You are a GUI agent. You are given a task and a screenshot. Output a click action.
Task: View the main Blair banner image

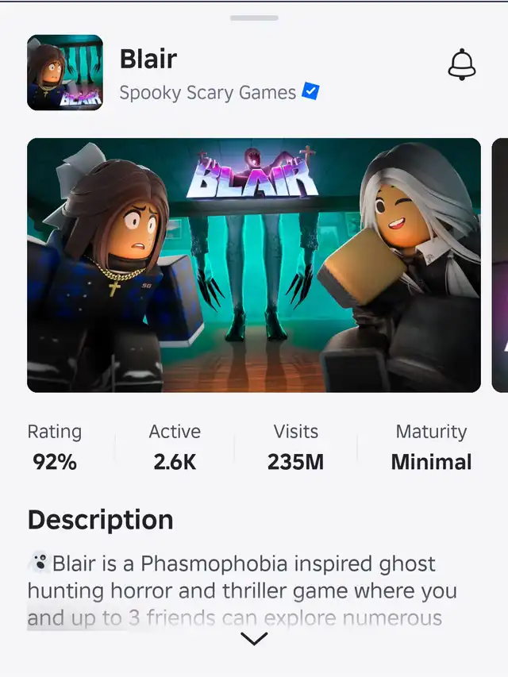[253, 265]
